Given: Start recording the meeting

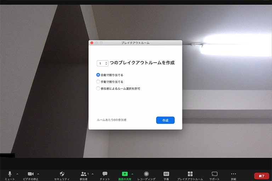Looking at the screenshot, I should 146,175.
